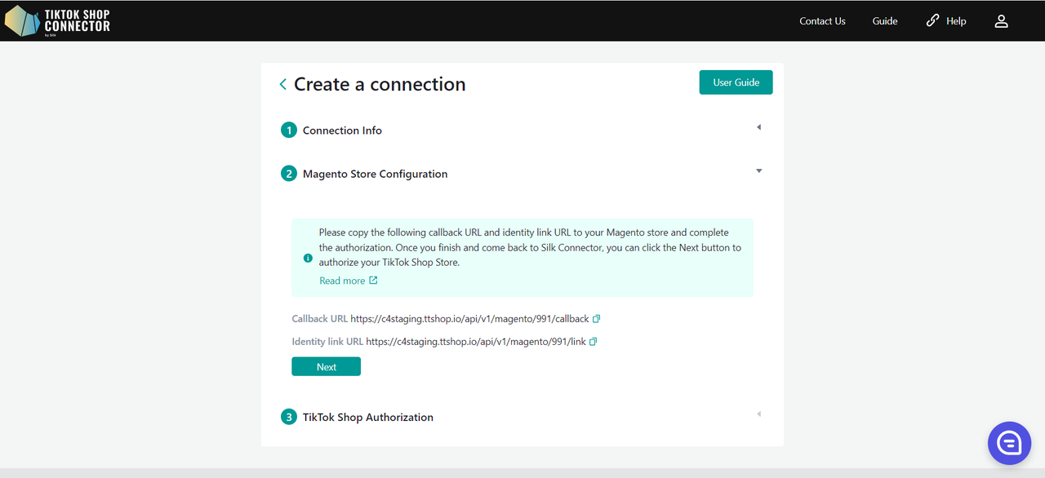Expand the Connection Info section arrow

click(x=758, y=127)
